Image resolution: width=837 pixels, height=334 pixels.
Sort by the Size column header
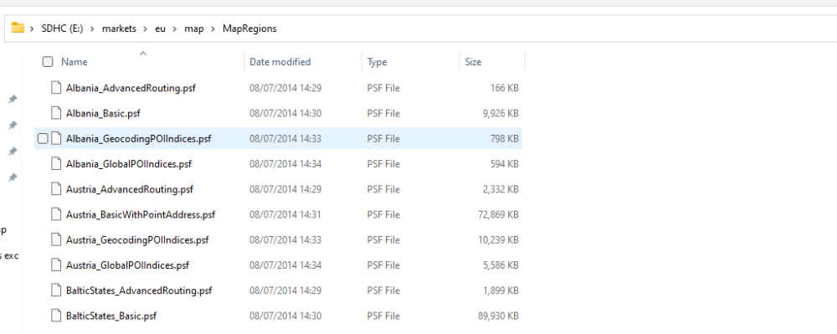pyautogui.click(x=473, y=62)
